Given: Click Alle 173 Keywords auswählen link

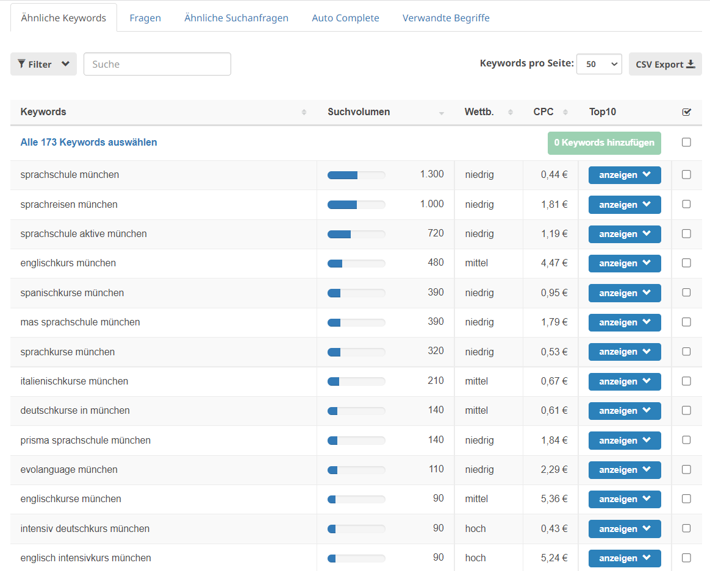Looking at the screenshot, I should (88, 142).
